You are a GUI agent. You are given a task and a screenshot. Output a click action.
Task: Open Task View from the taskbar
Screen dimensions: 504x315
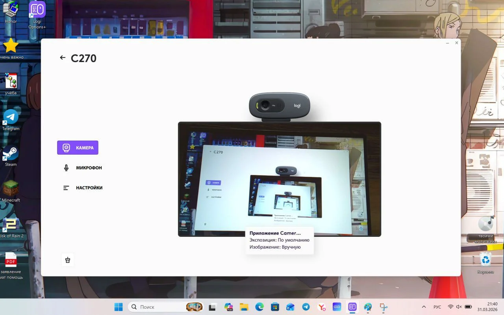click(212, 307)
